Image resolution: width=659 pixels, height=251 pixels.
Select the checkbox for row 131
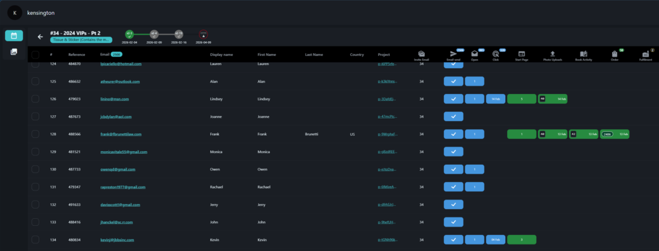[x=35, y=187]
